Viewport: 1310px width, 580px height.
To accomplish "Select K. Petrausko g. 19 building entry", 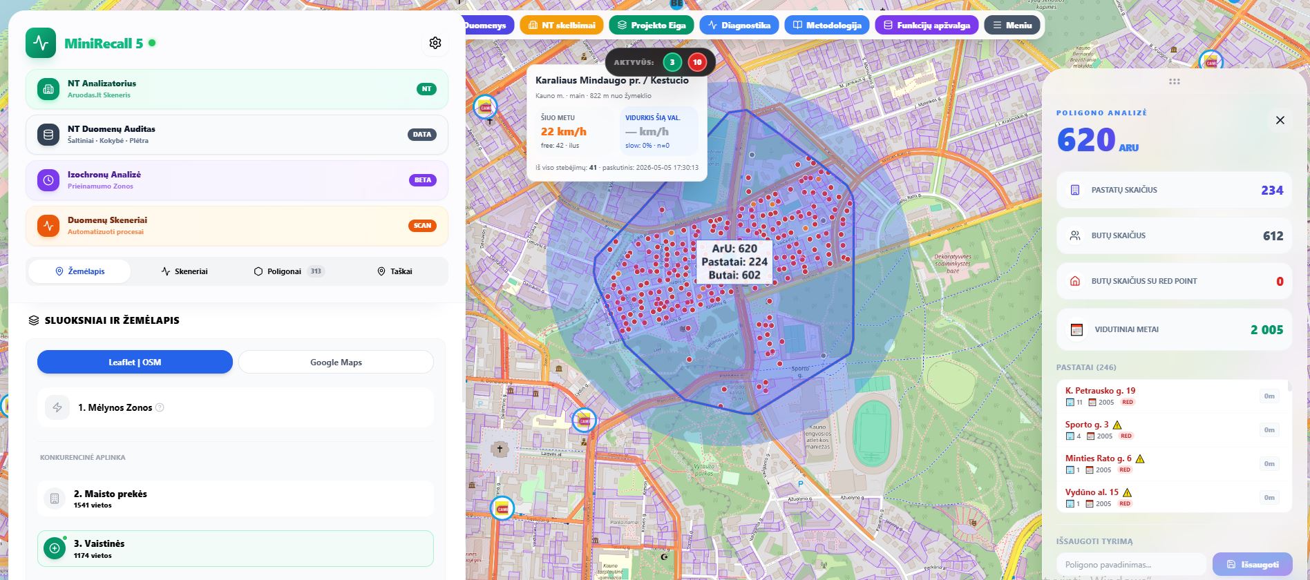I will 1172,396.
